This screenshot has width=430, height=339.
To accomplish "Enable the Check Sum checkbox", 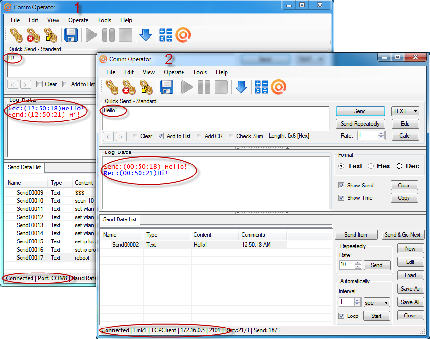I will (x=231, y=136).
